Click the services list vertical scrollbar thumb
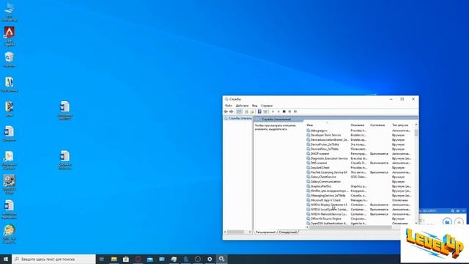This screenshot has height=264, width=469. click(x=416, y=133)
